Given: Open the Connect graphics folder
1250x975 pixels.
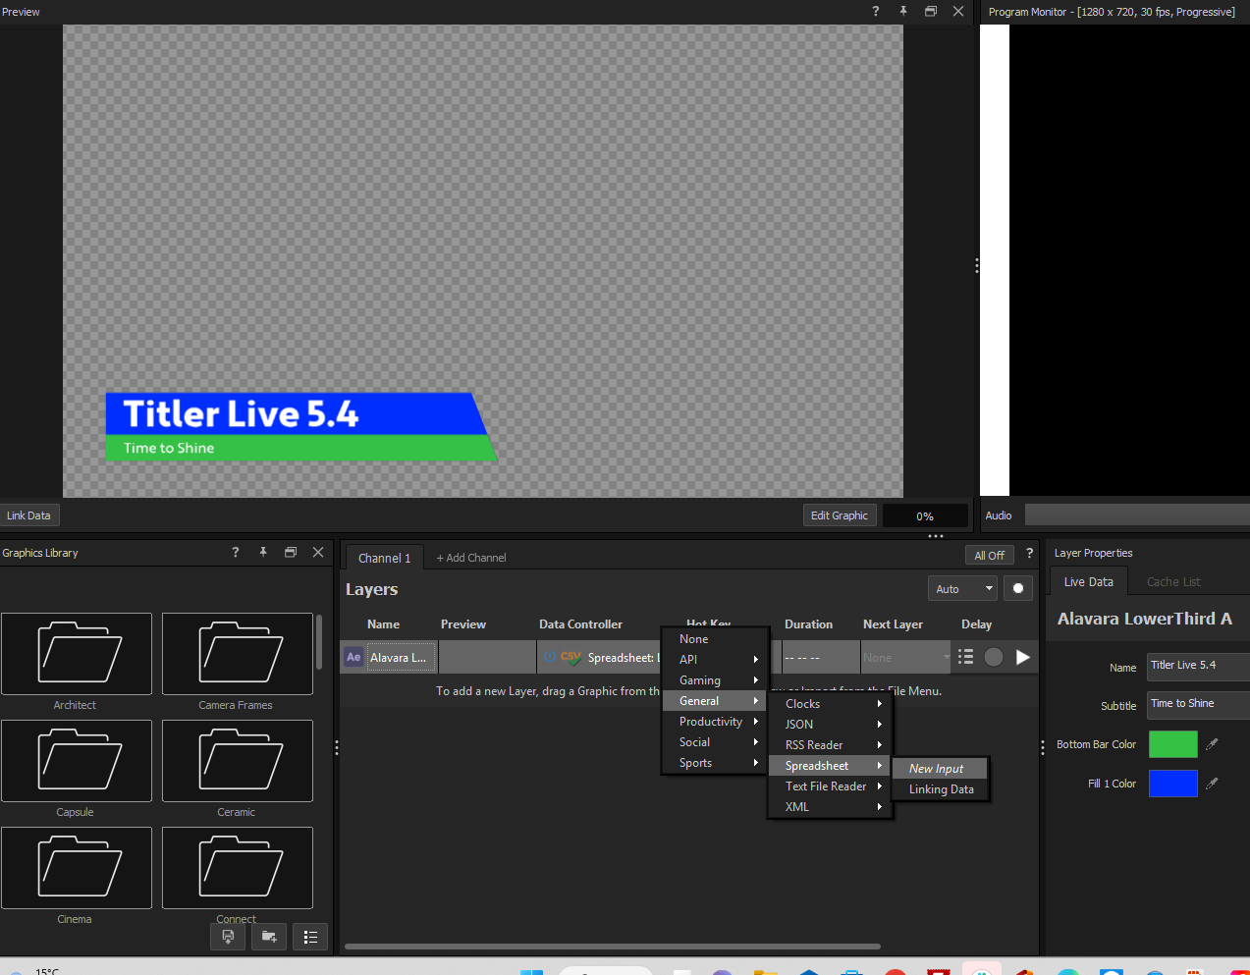Looking at the screenshot, I should pos(238,868).
